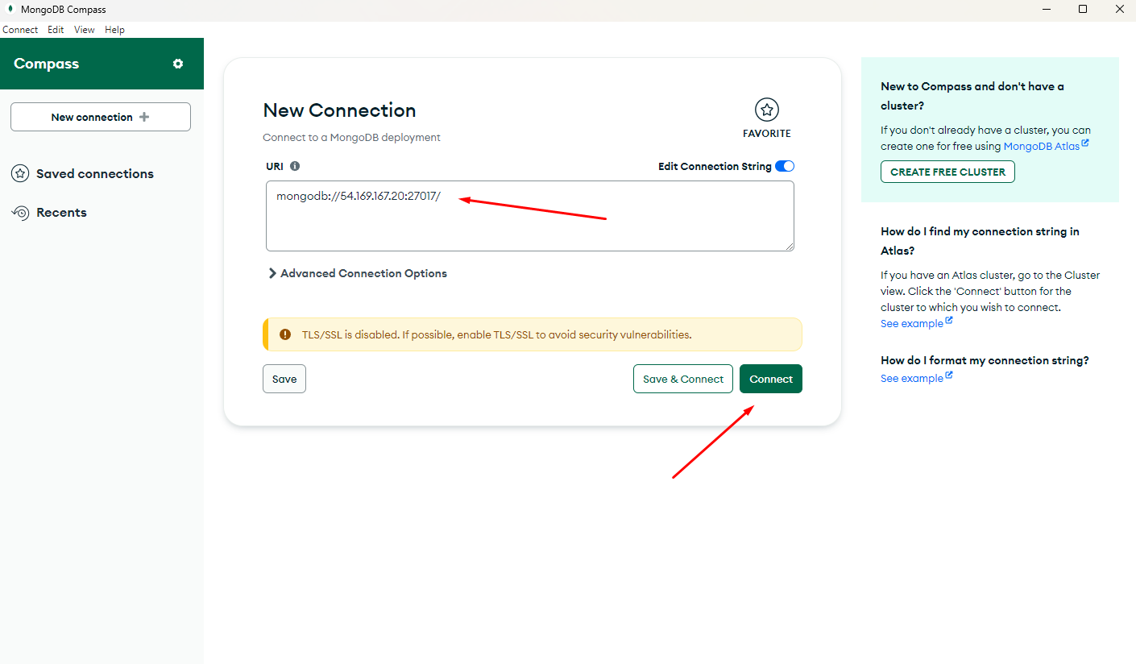
Task: Click the TLS/SSL warning exclamation icon
Action: tap(285, 334)
